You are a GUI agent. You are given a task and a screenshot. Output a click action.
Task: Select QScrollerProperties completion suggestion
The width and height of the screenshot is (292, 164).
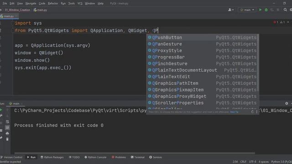pos(202,102)
